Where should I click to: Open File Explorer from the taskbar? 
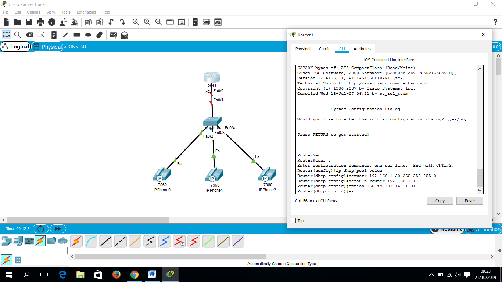point(80,274)
